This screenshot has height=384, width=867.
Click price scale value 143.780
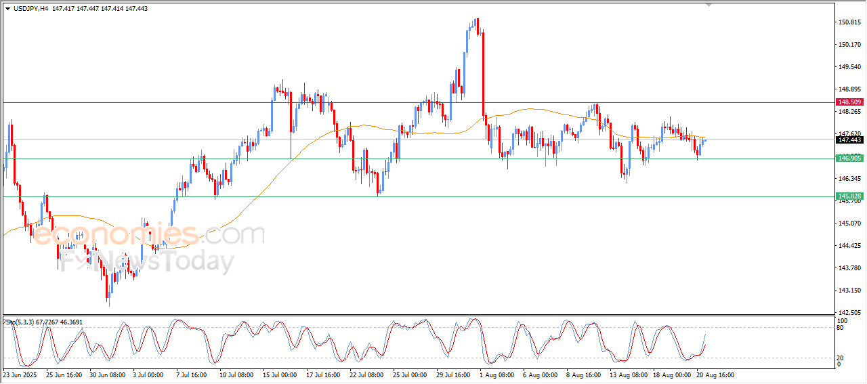pos(849,268)
